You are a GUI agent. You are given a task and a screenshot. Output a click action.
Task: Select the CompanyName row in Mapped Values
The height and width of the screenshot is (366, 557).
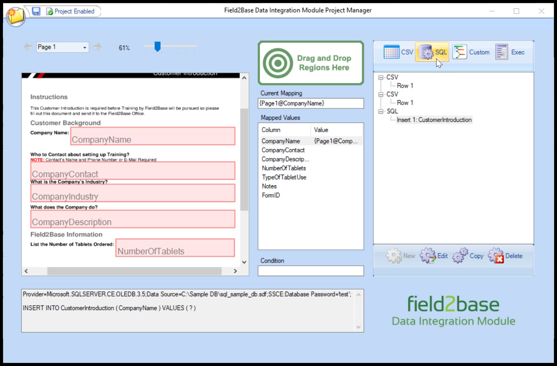(311, 141)
